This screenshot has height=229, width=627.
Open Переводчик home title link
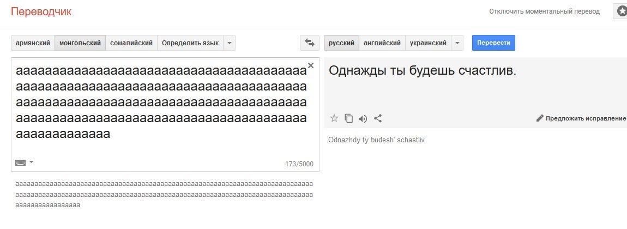click(41, 11)
